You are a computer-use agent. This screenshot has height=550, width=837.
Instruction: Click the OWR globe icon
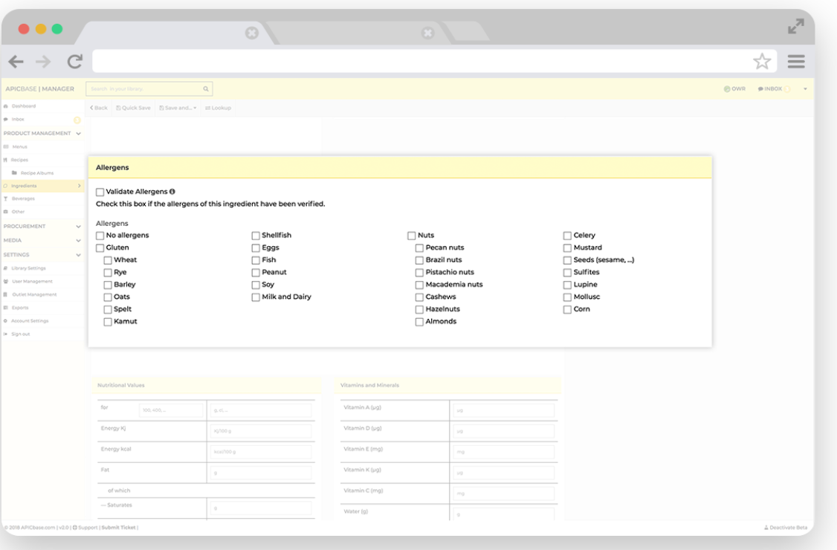pos(726,89)
